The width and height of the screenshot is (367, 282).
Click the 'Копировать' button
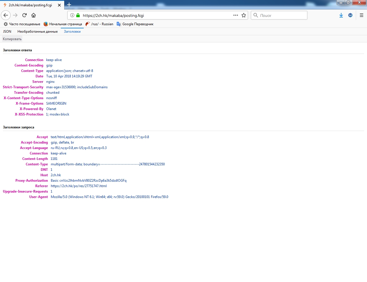(x=12, y=39)
